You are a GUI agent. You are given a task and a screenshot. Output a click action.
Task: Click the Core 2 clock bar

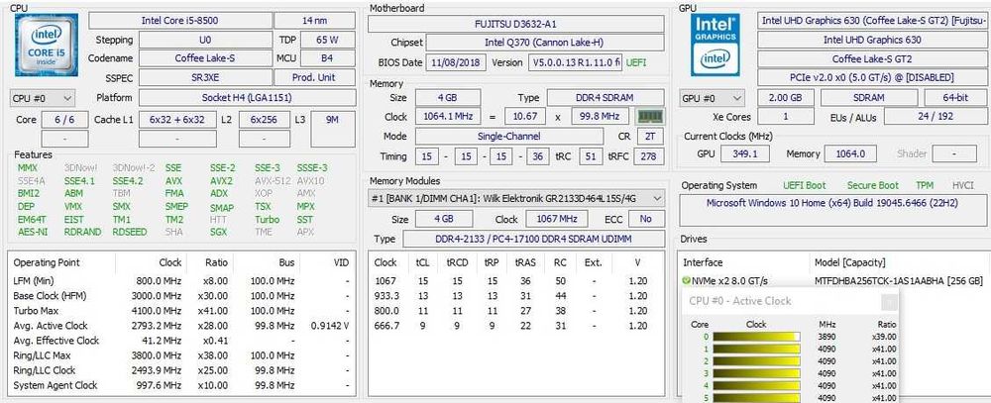pos(756,361)
